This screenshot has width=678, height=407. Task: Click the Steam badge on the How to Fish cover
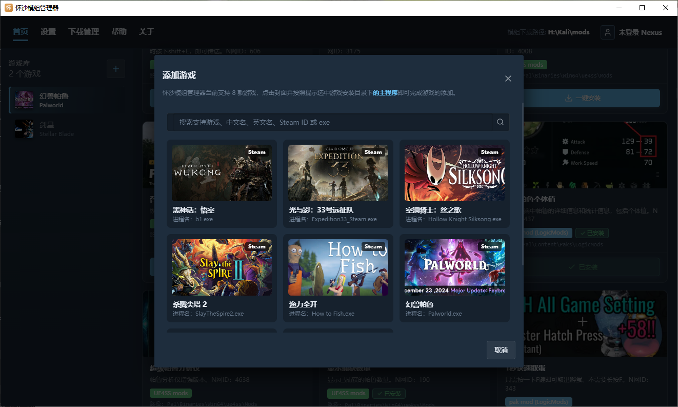tap(373, 246)
